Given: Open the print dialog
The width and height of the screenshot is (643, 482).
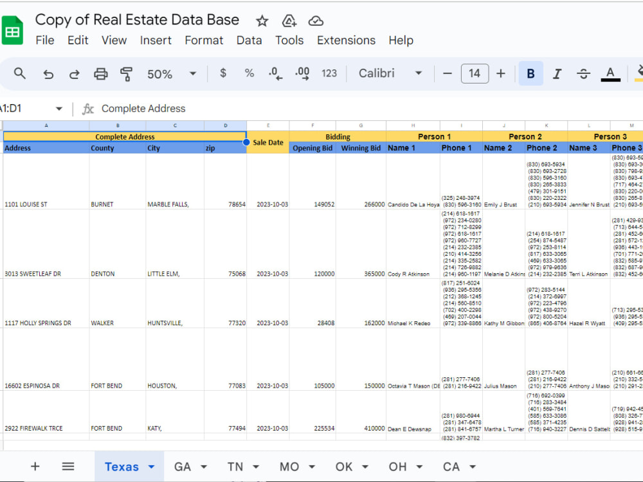Looking at the screenshot, I should (x=100, y=73).
